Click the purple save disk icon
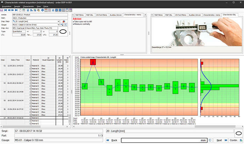Screen dimensions: 244x144 [x=1, y=10]
